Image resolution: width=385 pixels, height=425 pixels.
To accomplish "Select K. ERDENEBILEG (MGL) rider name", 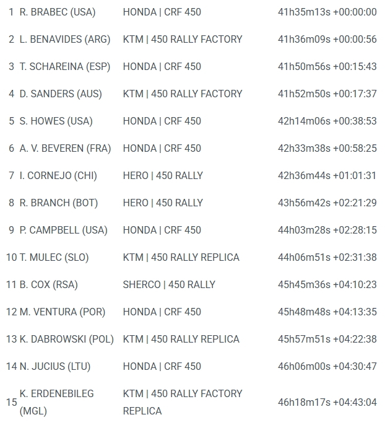I will [x=56, y=403].
